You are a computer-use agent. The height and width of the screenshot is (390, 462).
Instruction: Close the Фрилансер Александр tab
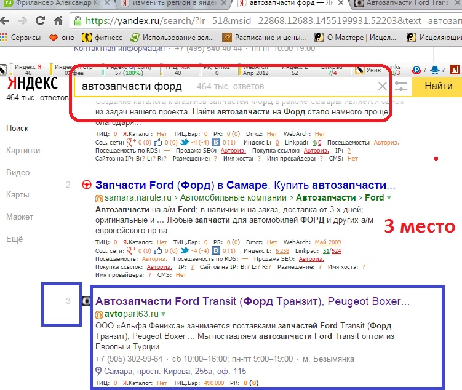107,3
